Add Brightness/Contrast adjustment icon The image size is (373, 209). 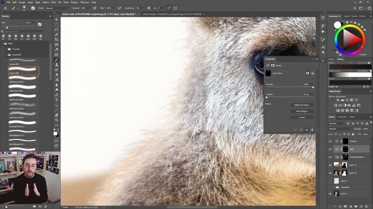pyautogui.click(x=337, y=100)
